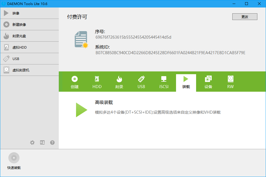This screenshot has height=177, width=266.
Task: Open the HDD ribbon tab
Action: (97, 82)
